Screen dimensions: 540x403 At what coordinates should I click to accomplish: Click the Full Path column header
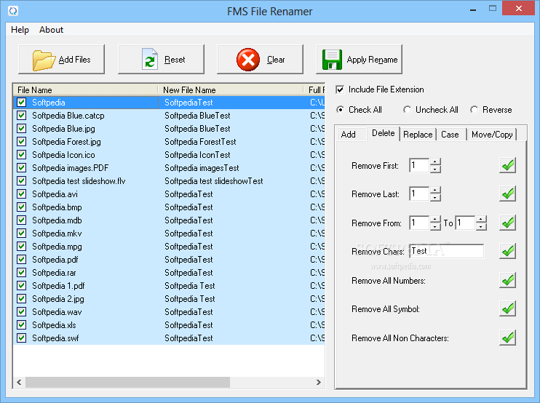315,89
